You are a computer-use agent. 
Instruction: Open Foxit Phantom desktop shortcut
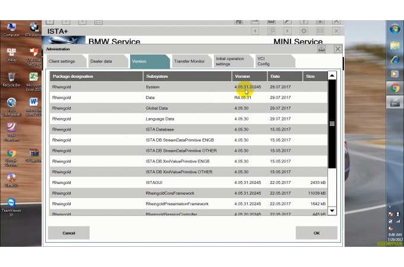11,132
